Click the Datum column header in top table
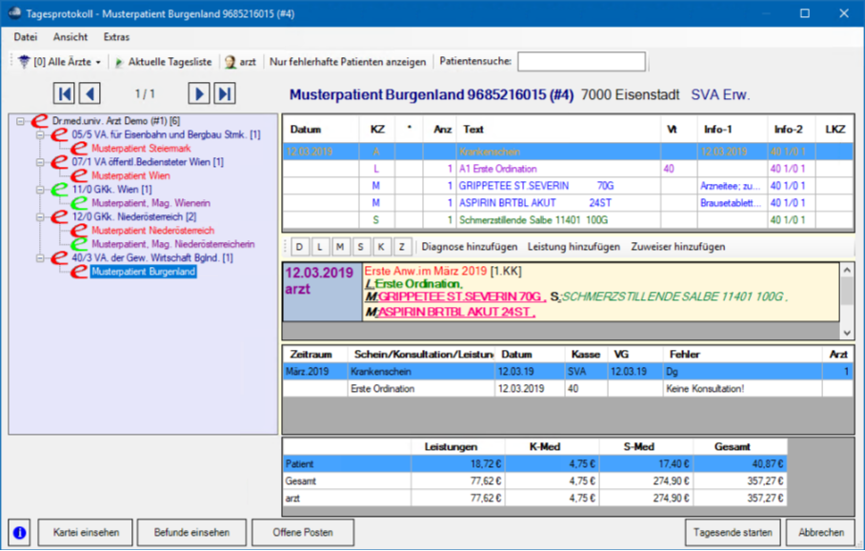Screen dimensions: 865x551 (x=321, y=130)
